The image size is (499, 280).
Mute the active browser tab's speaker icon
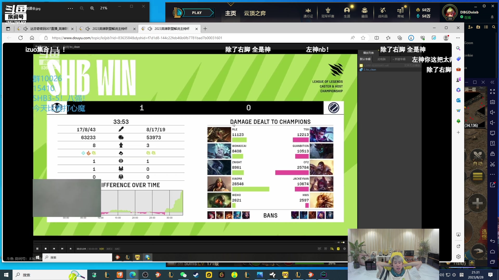150,29
